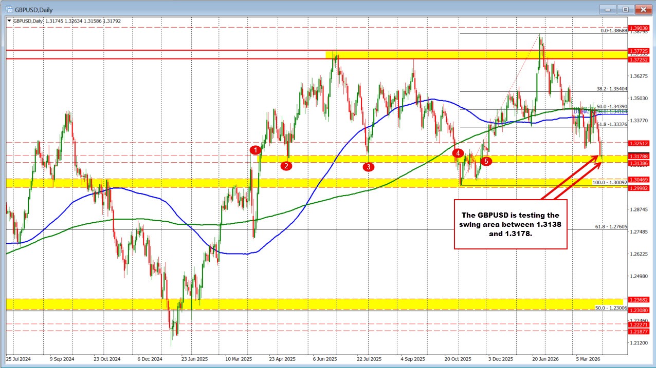Click the current price label 1.31788
The width and height of the screenshot is (656, 368).
639,156
